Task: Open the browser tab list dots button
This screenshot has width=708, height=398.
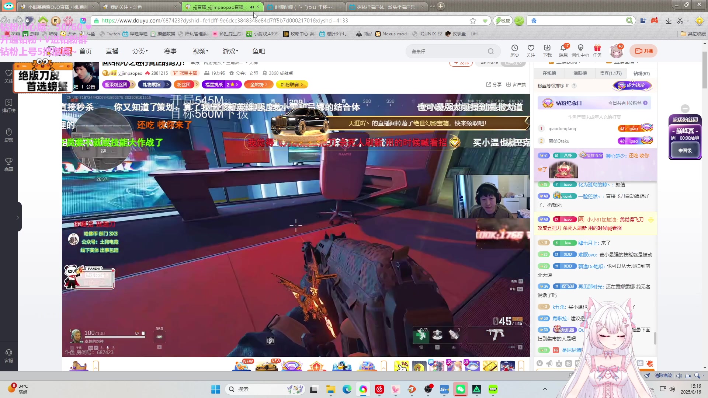Action: (432, 6)
